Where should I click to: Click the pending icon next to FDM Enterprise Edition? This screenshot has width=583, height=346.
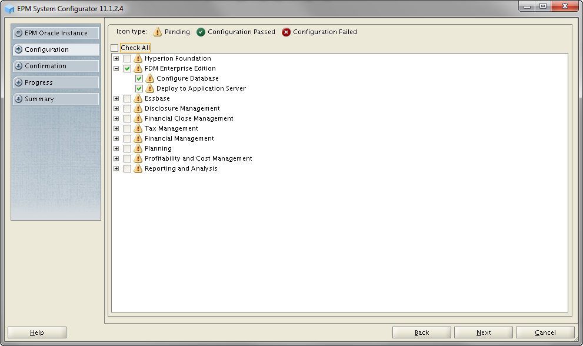pos(138,68)
